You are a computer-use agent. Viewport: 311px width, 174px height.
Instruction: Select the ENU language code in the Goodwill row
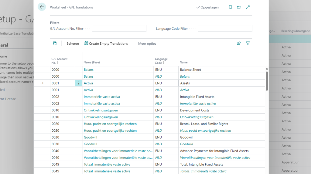(159, 137)
